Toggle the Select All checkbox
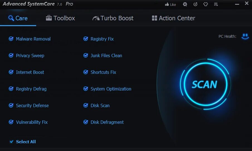252x151 pixels. (x=11, y=142)
